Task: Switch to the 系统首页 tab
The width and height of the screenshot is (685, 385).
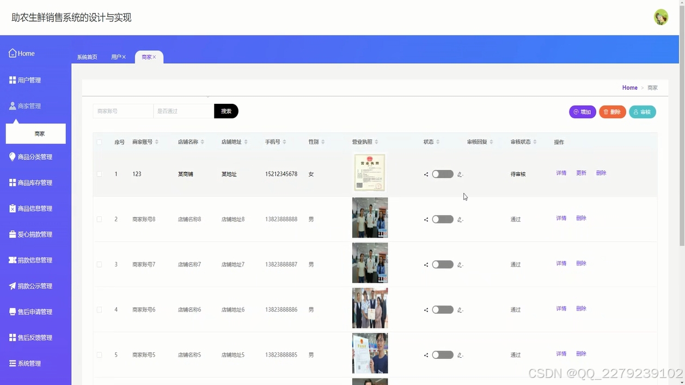Action: pyautogui.click(x=87, y=57)
